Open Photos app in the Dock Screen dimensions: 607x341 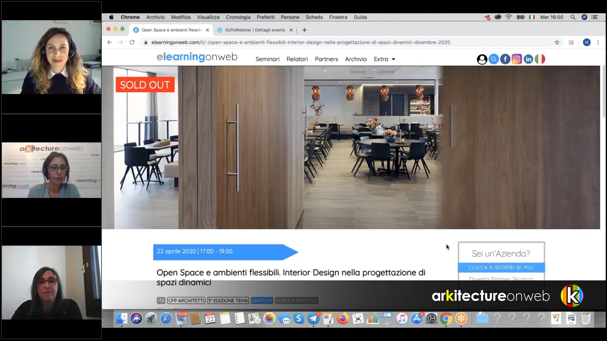(x=269, y=319)
